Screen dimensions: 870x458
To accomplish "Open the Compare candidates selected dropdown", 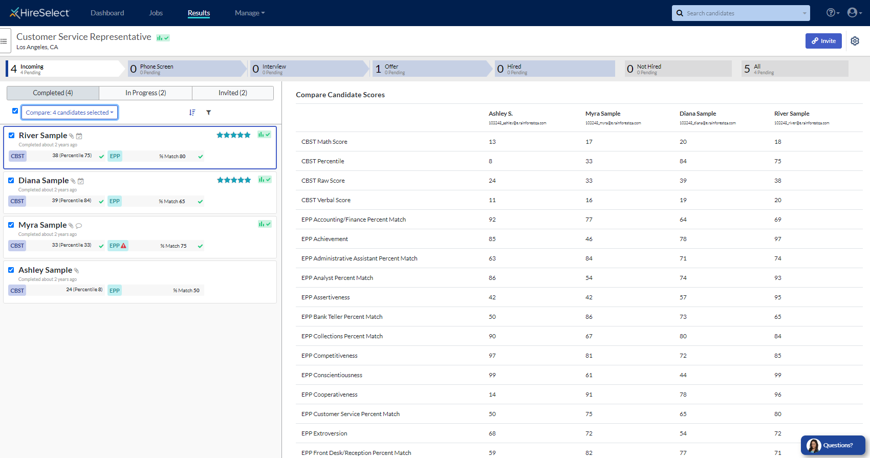I will tap(70, 113).
